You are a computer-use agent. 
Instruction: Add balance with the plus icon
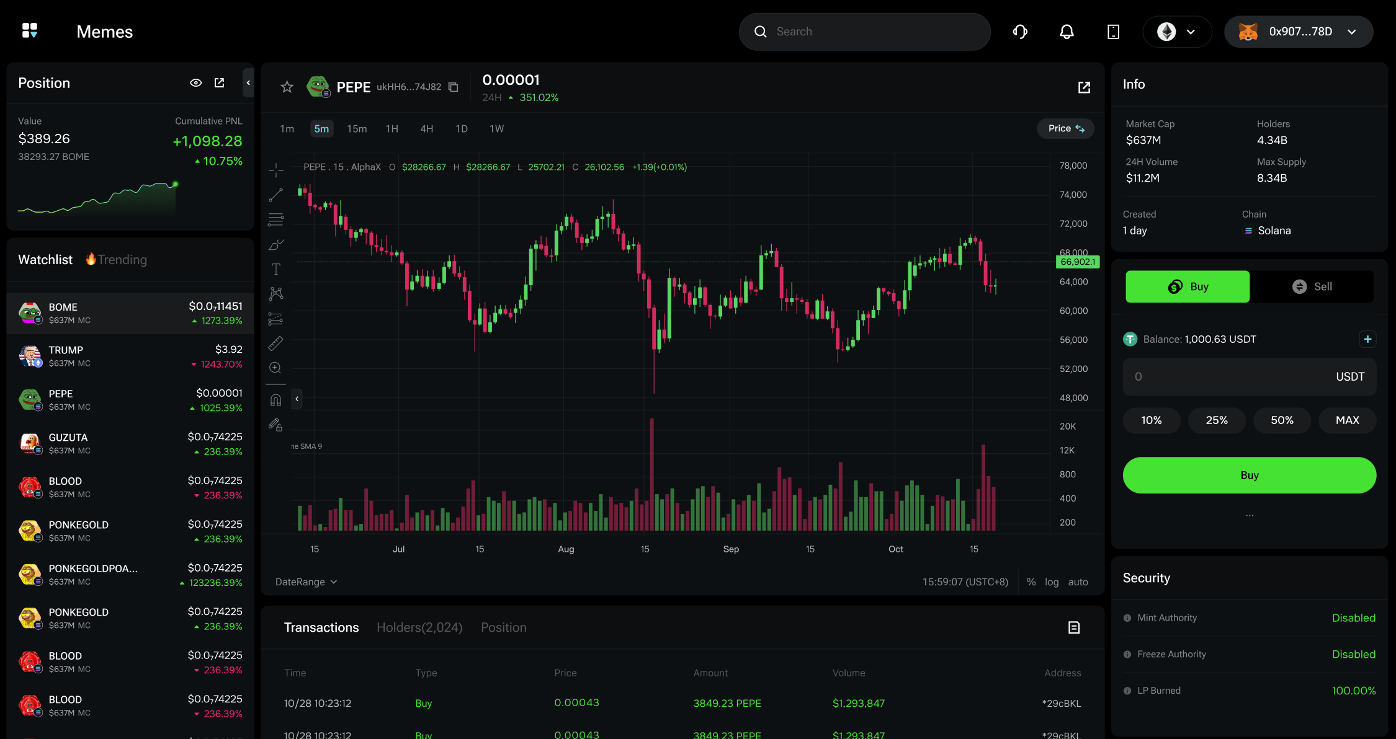tap(1367, 339)
